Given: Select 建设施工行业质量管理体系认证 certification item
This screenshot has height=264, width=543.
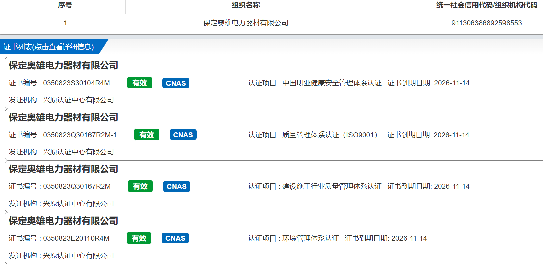Looking at the screenshot, I should [332, 186].
